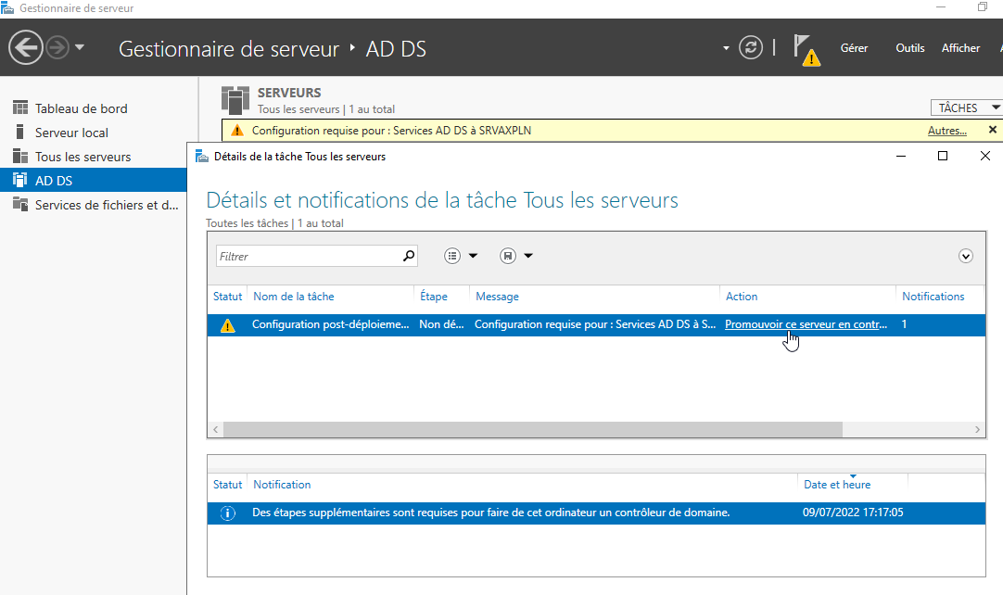
Task: Click the AD DS sidebar icon
Action: [x=20, y=180]
